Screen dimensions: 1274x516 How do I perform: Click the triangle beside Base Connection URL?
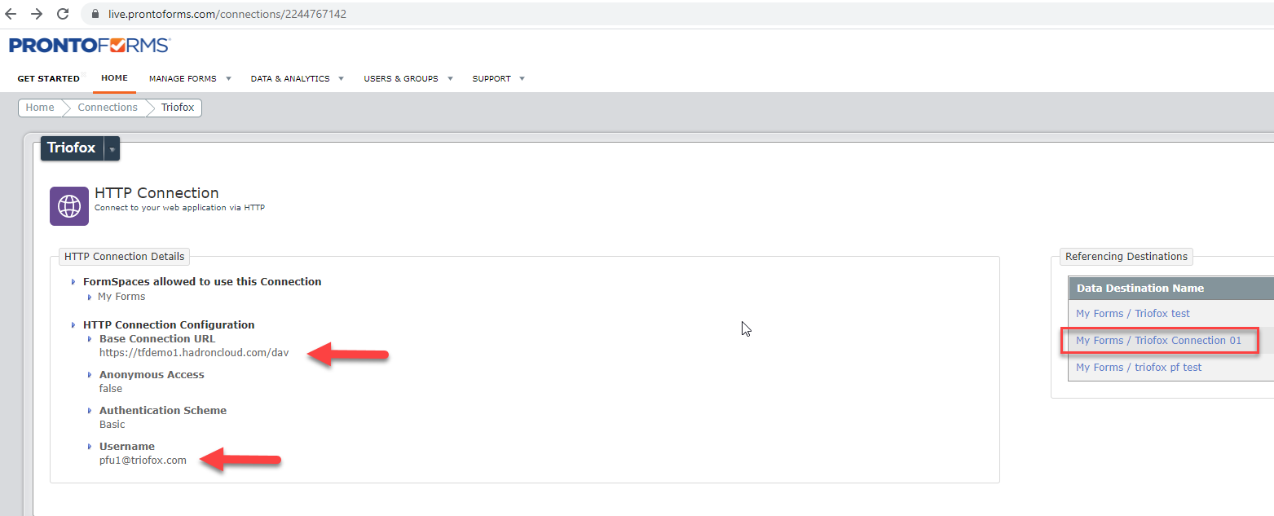(90, 339)
